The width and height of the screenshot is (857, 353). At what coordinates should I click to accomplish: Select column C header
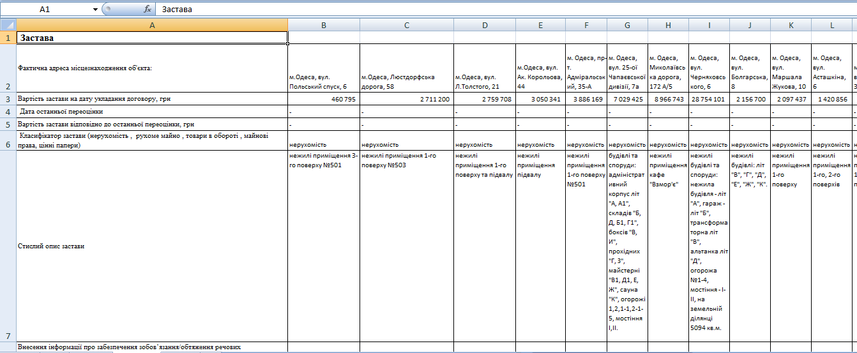point(407,25)
